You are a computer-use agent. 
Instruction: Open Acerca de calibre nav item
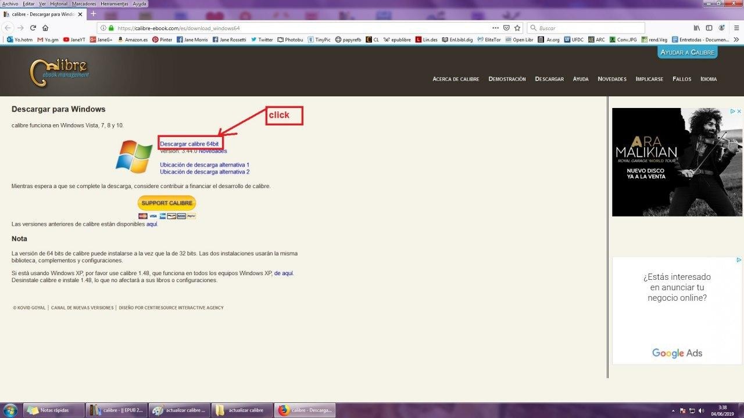pyautogui.click(x=456, y=79)
